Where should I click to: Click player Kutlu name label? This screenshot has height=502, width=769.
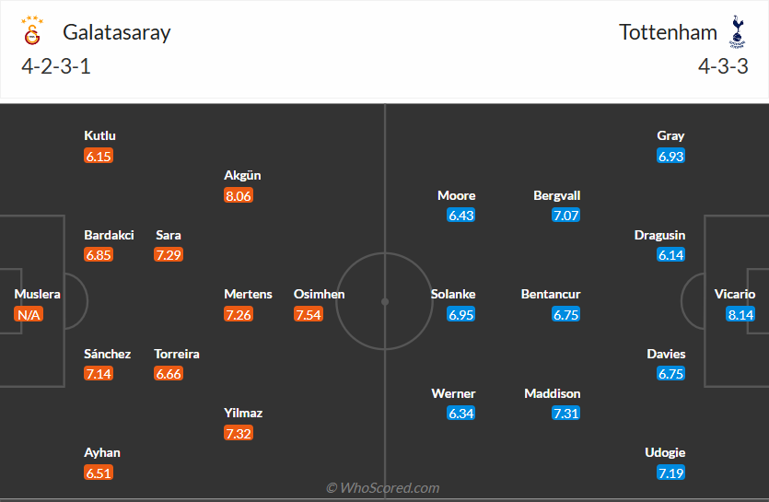pyautogui.click(x=99, y=135)
